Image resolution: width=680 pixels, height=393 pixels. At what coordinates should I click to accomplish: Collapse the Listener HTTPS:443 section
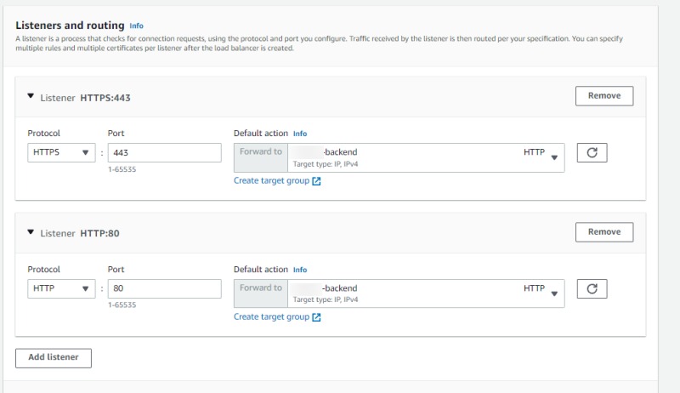31,97
